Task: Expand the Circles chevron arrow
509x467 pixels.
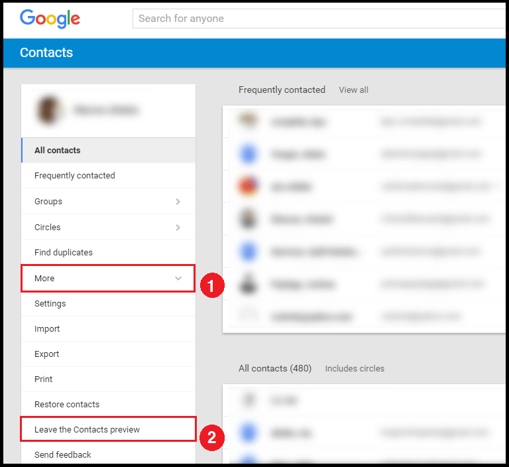Action: click(x=178, y=228)
